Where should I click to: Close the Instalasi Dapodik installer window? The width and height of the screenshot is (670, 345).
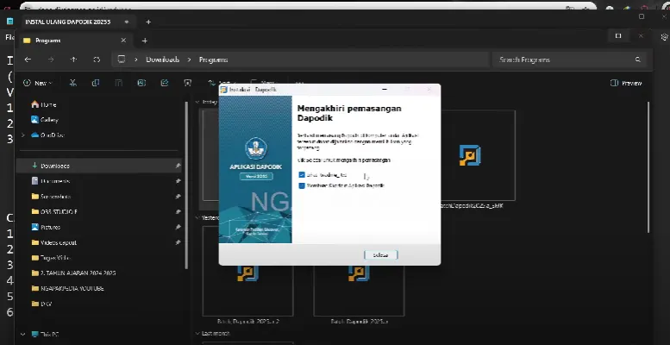(429, 90)
